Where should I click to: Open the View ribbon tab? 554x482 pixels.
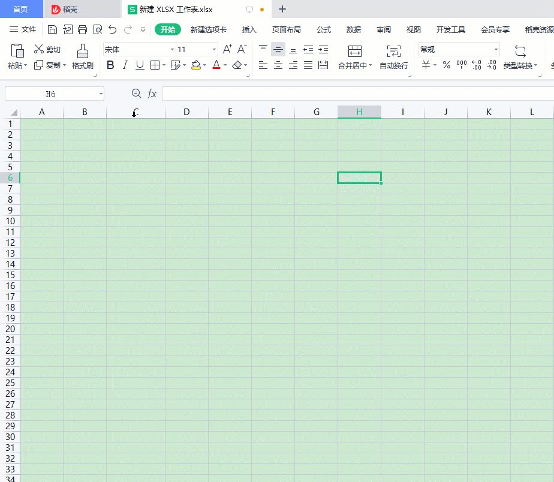[413, 30]
